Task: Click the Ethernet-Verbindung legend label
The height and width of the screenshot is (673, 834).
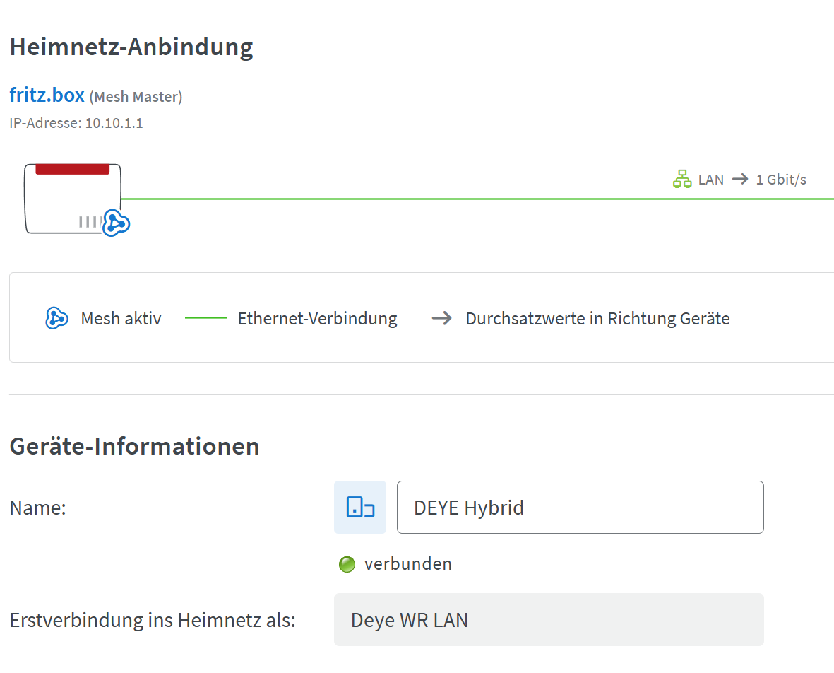Action: tap(317, 318)
